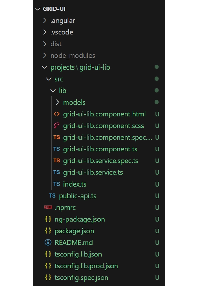This screenshot has height=286, width=222.
Task: Expand the models folder chevron
Action: click(x=57, y=102)
